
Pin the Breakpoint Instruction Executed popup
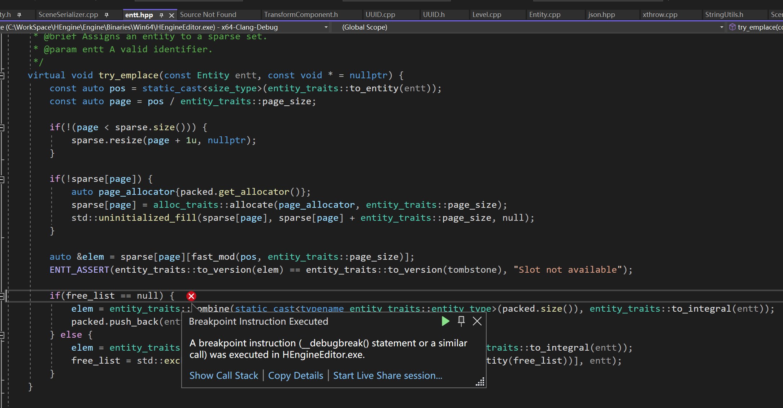coord(461,321)
